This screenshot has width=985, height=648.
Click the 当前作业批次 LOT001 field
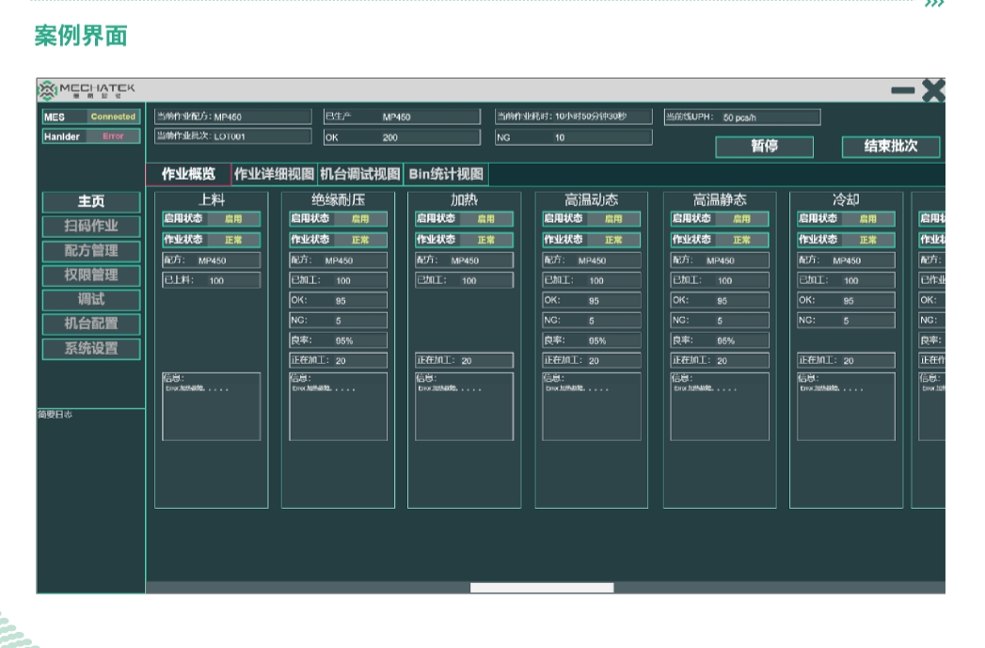tap(232, 136)
